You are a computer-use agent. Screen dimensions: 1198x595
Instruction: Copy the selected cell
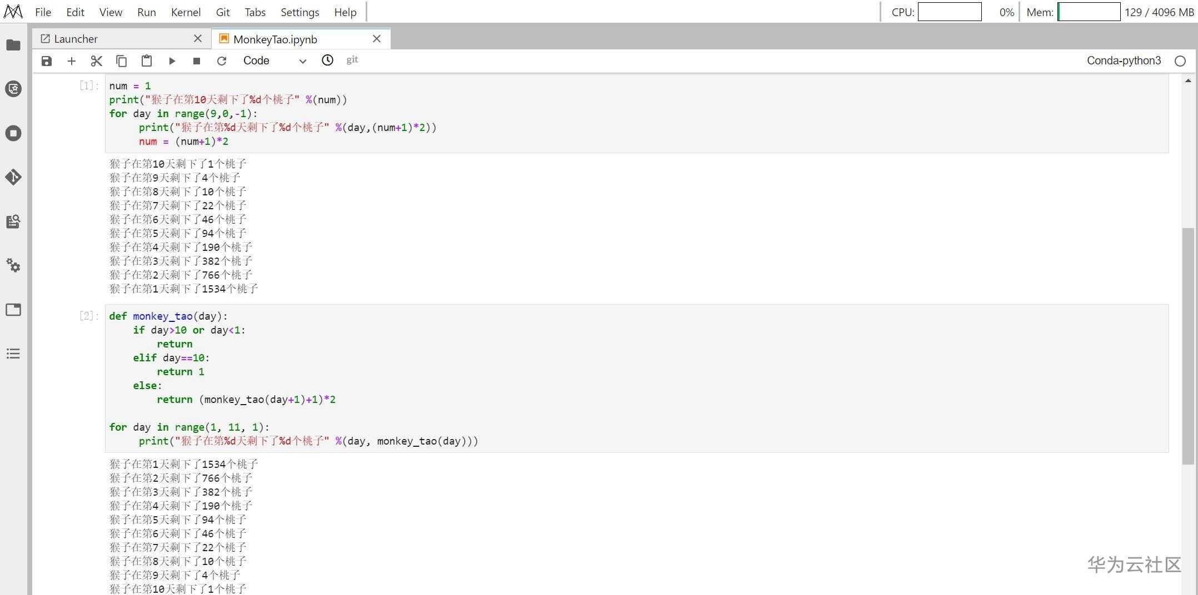(x=121, y=61)
